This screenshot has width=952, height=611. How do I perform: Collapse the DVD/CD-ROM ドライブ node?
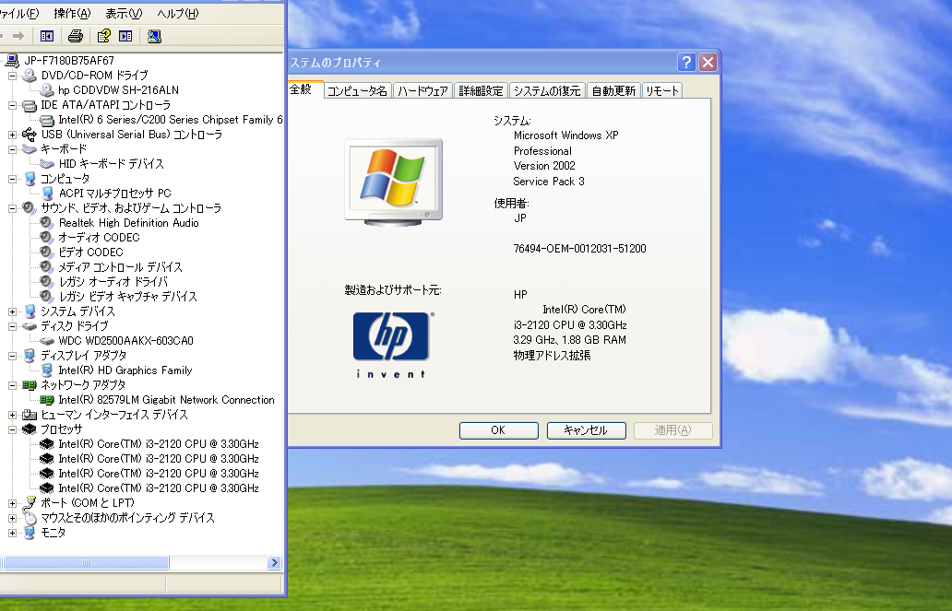[x=12, y=76]
